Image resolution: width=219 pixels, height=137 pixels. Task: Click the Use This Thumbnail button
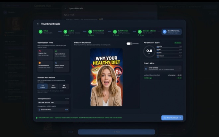point(172,118)
